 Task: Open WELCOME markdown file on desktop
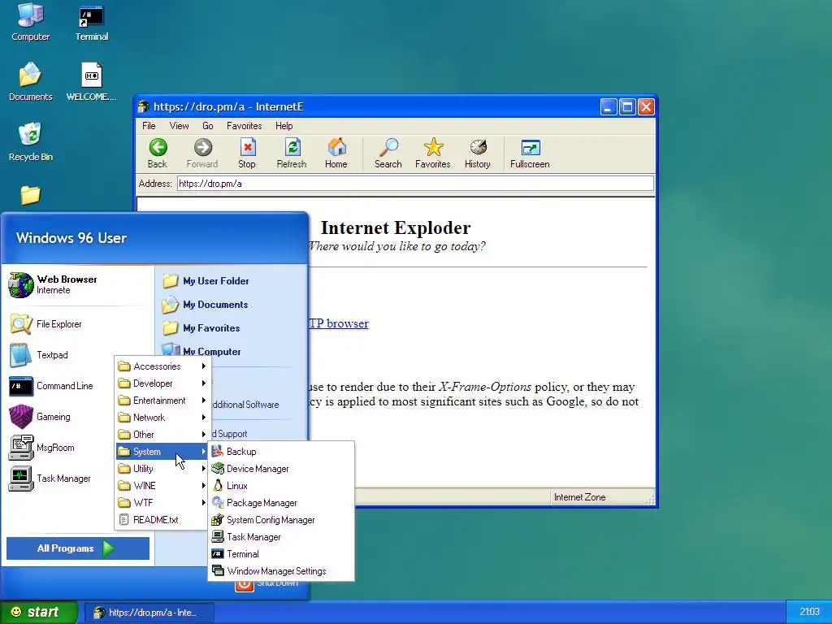click(92, 82)
